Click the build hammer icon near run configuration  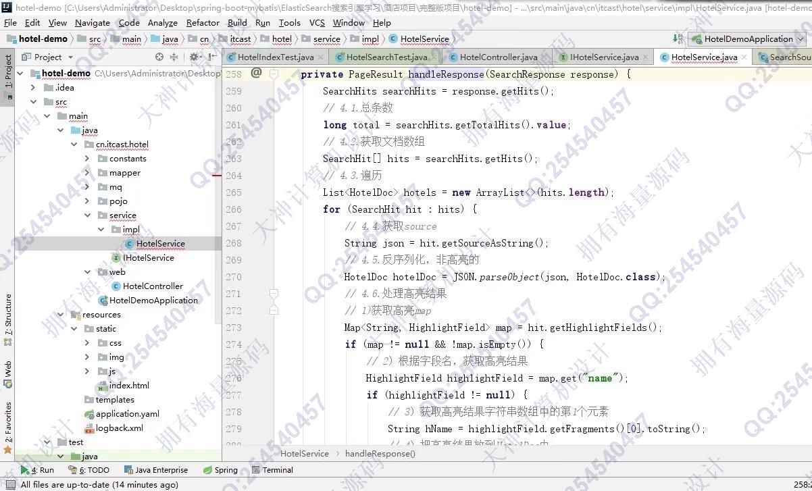pyautogui.click(x=678, y=39)
